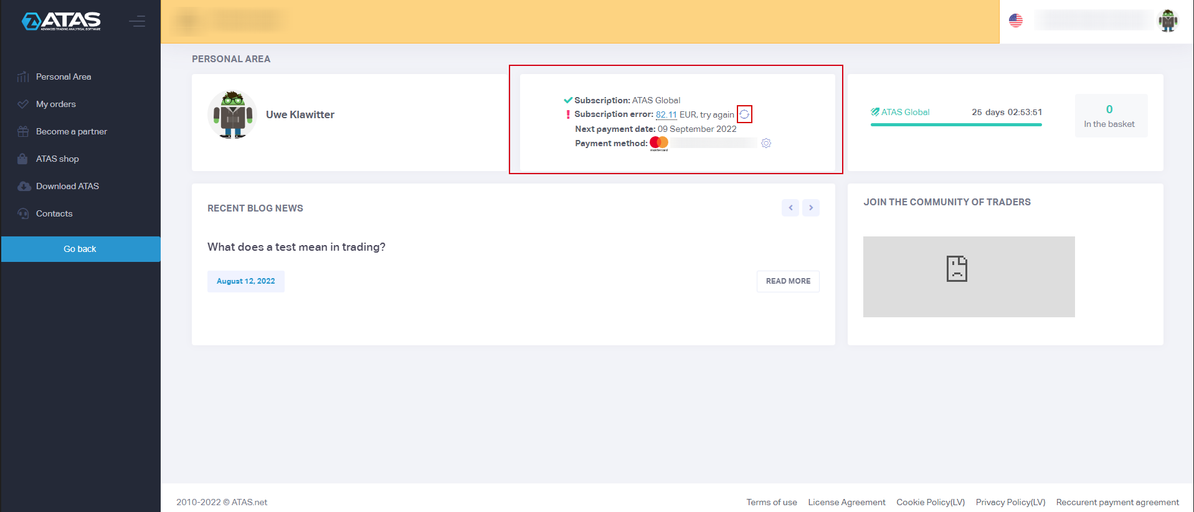This screenshot has height=512, width=1194.
Task: Click the gift icon beside Become a partner
Action: [x=23, y=131]
